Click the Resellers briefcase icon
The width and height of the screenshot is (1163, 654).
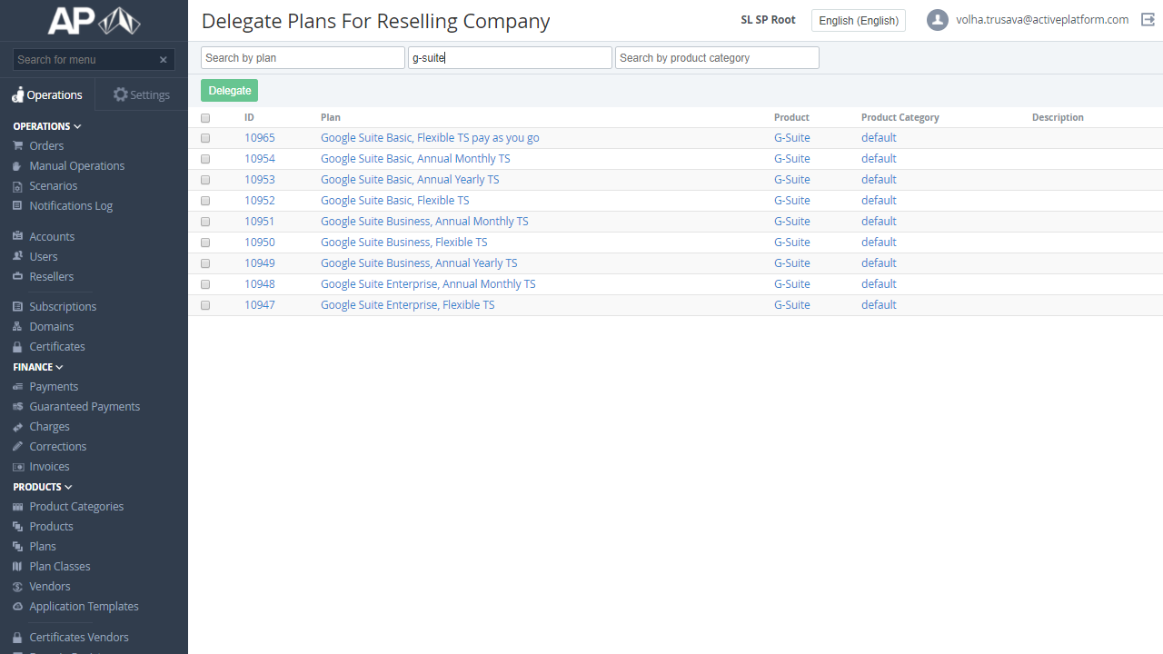(x=18, y=276)
